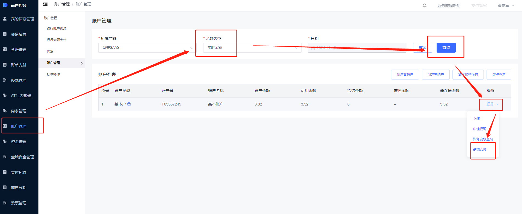Screen dimensions: 522x214
Task: Open the 业务流程帮助 link
Action: pos(449,6)
